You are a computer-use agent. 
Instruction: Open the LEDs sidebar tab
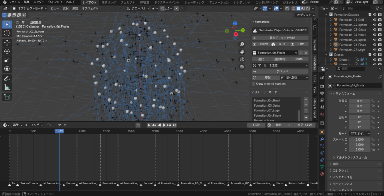click(x=315, y=78)
